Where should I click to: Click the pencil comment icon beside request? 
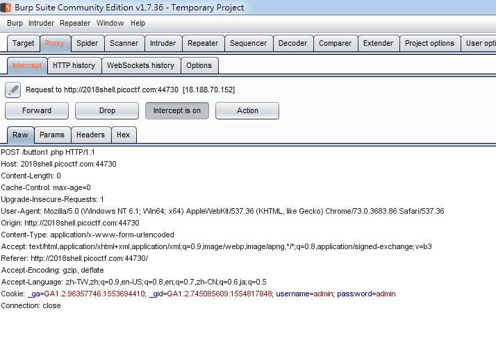pyautogui.click(x=13, y=90)
